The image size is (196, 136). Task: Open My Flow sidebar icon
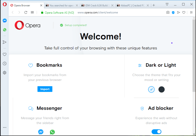[5, 42]
